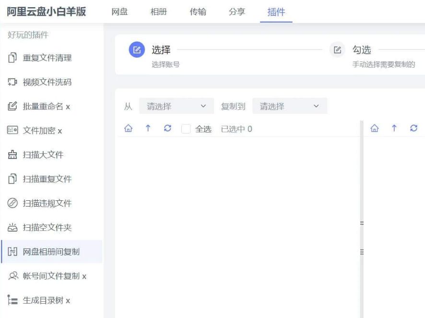Click the 网盘相册间复制 icon
425x318 pixels.
point(12,252)
